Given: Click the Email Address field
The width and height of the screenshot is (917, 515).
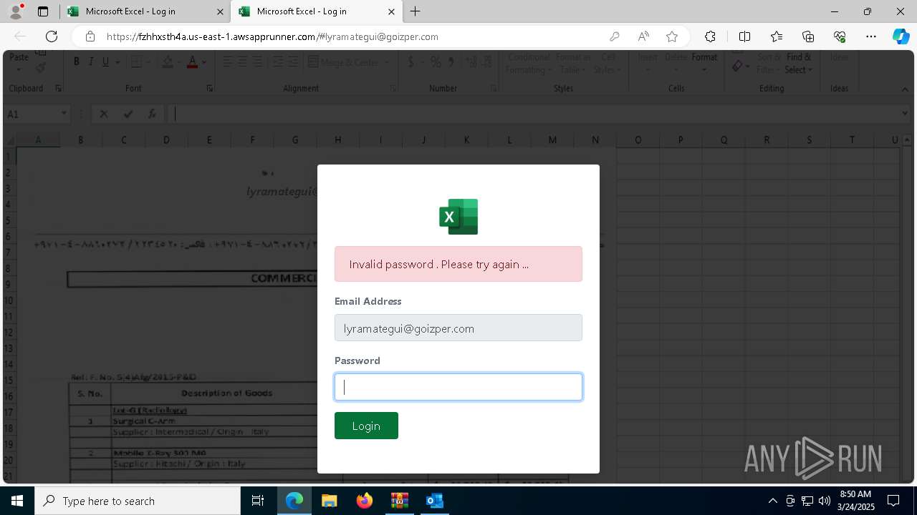Looking at the screenshot, I should [x=458, y=328].
